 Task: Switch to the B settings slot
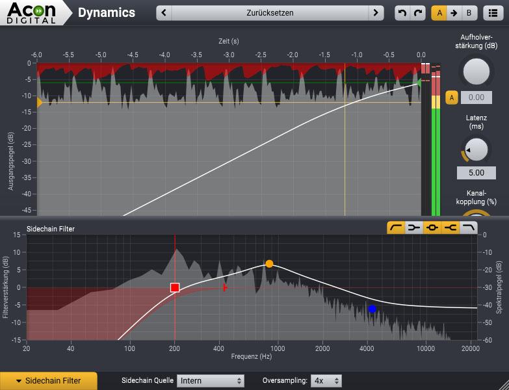pos(469,13)
